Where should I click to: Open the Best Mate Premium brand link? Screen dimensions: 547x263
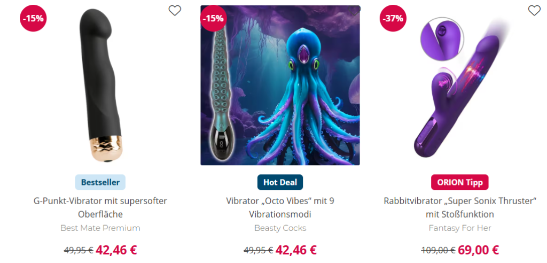[100, 228]
